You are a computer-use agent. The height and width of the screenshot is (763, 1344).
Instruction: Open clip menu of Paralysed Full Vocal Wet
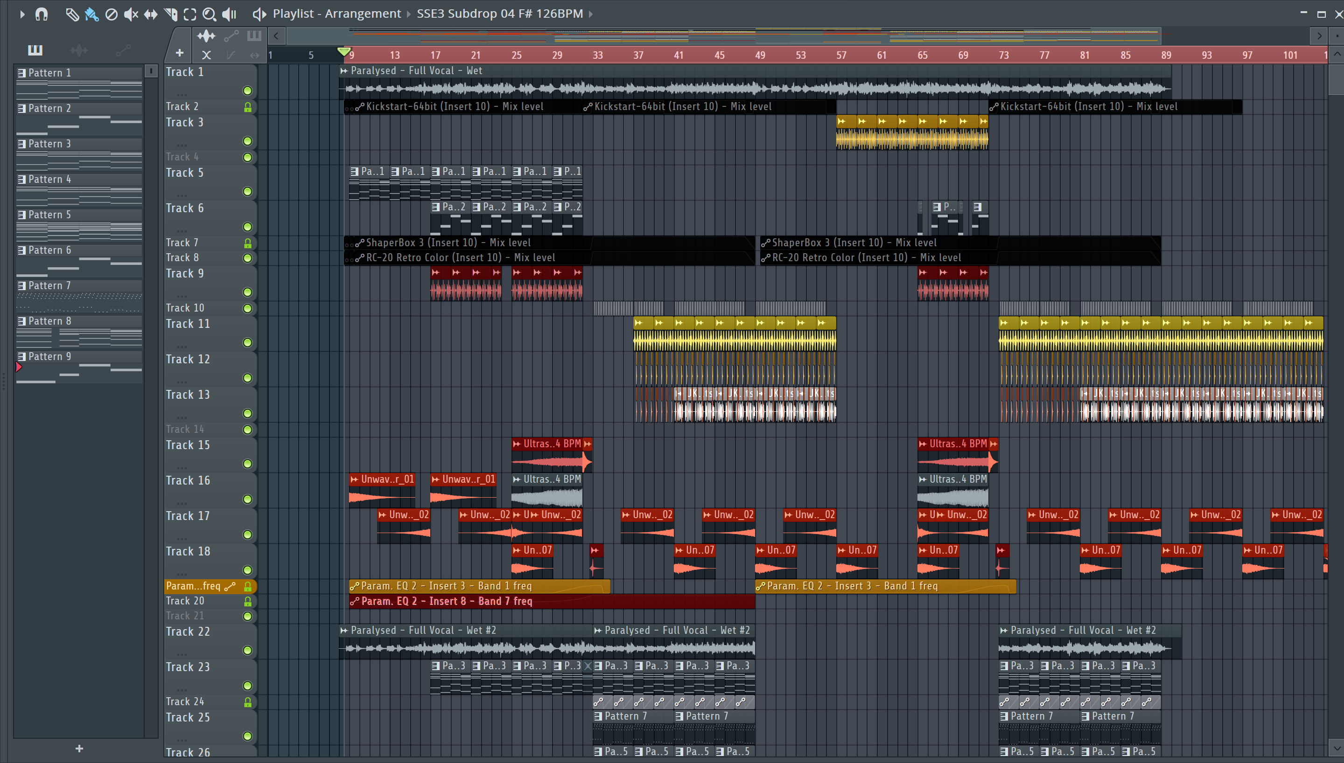point(344,71)
